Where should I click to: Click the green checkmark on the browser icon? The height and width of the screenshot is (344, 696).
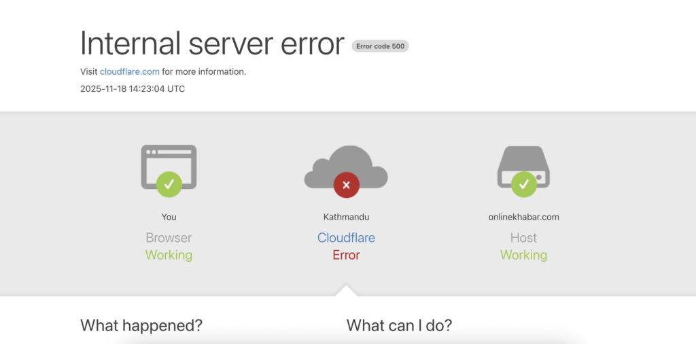click(x=169, y=185)
